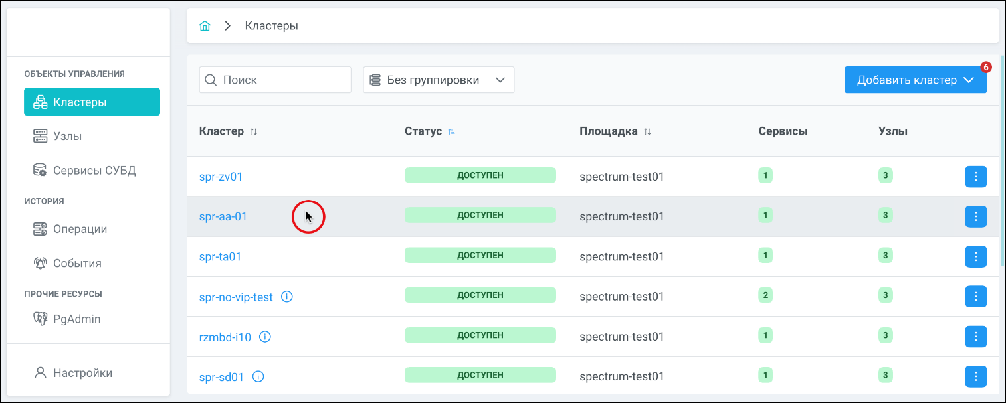Expand the Без группировки grouping dropdown
The height and width of the screenshot is (403, 1006).
[439, 80]
